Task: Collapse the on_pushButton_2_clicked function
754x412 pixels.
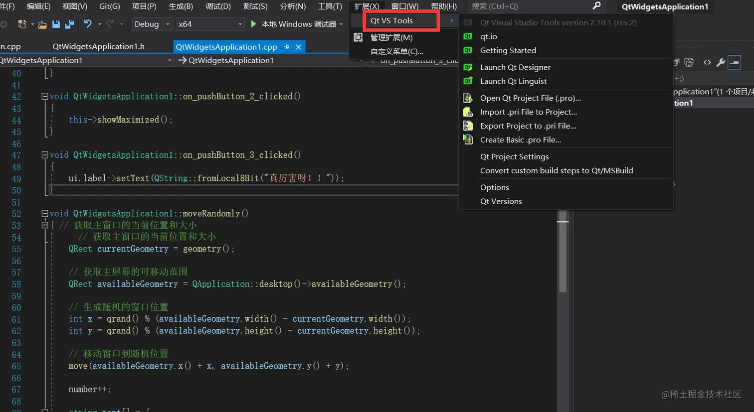Action: 45,96
